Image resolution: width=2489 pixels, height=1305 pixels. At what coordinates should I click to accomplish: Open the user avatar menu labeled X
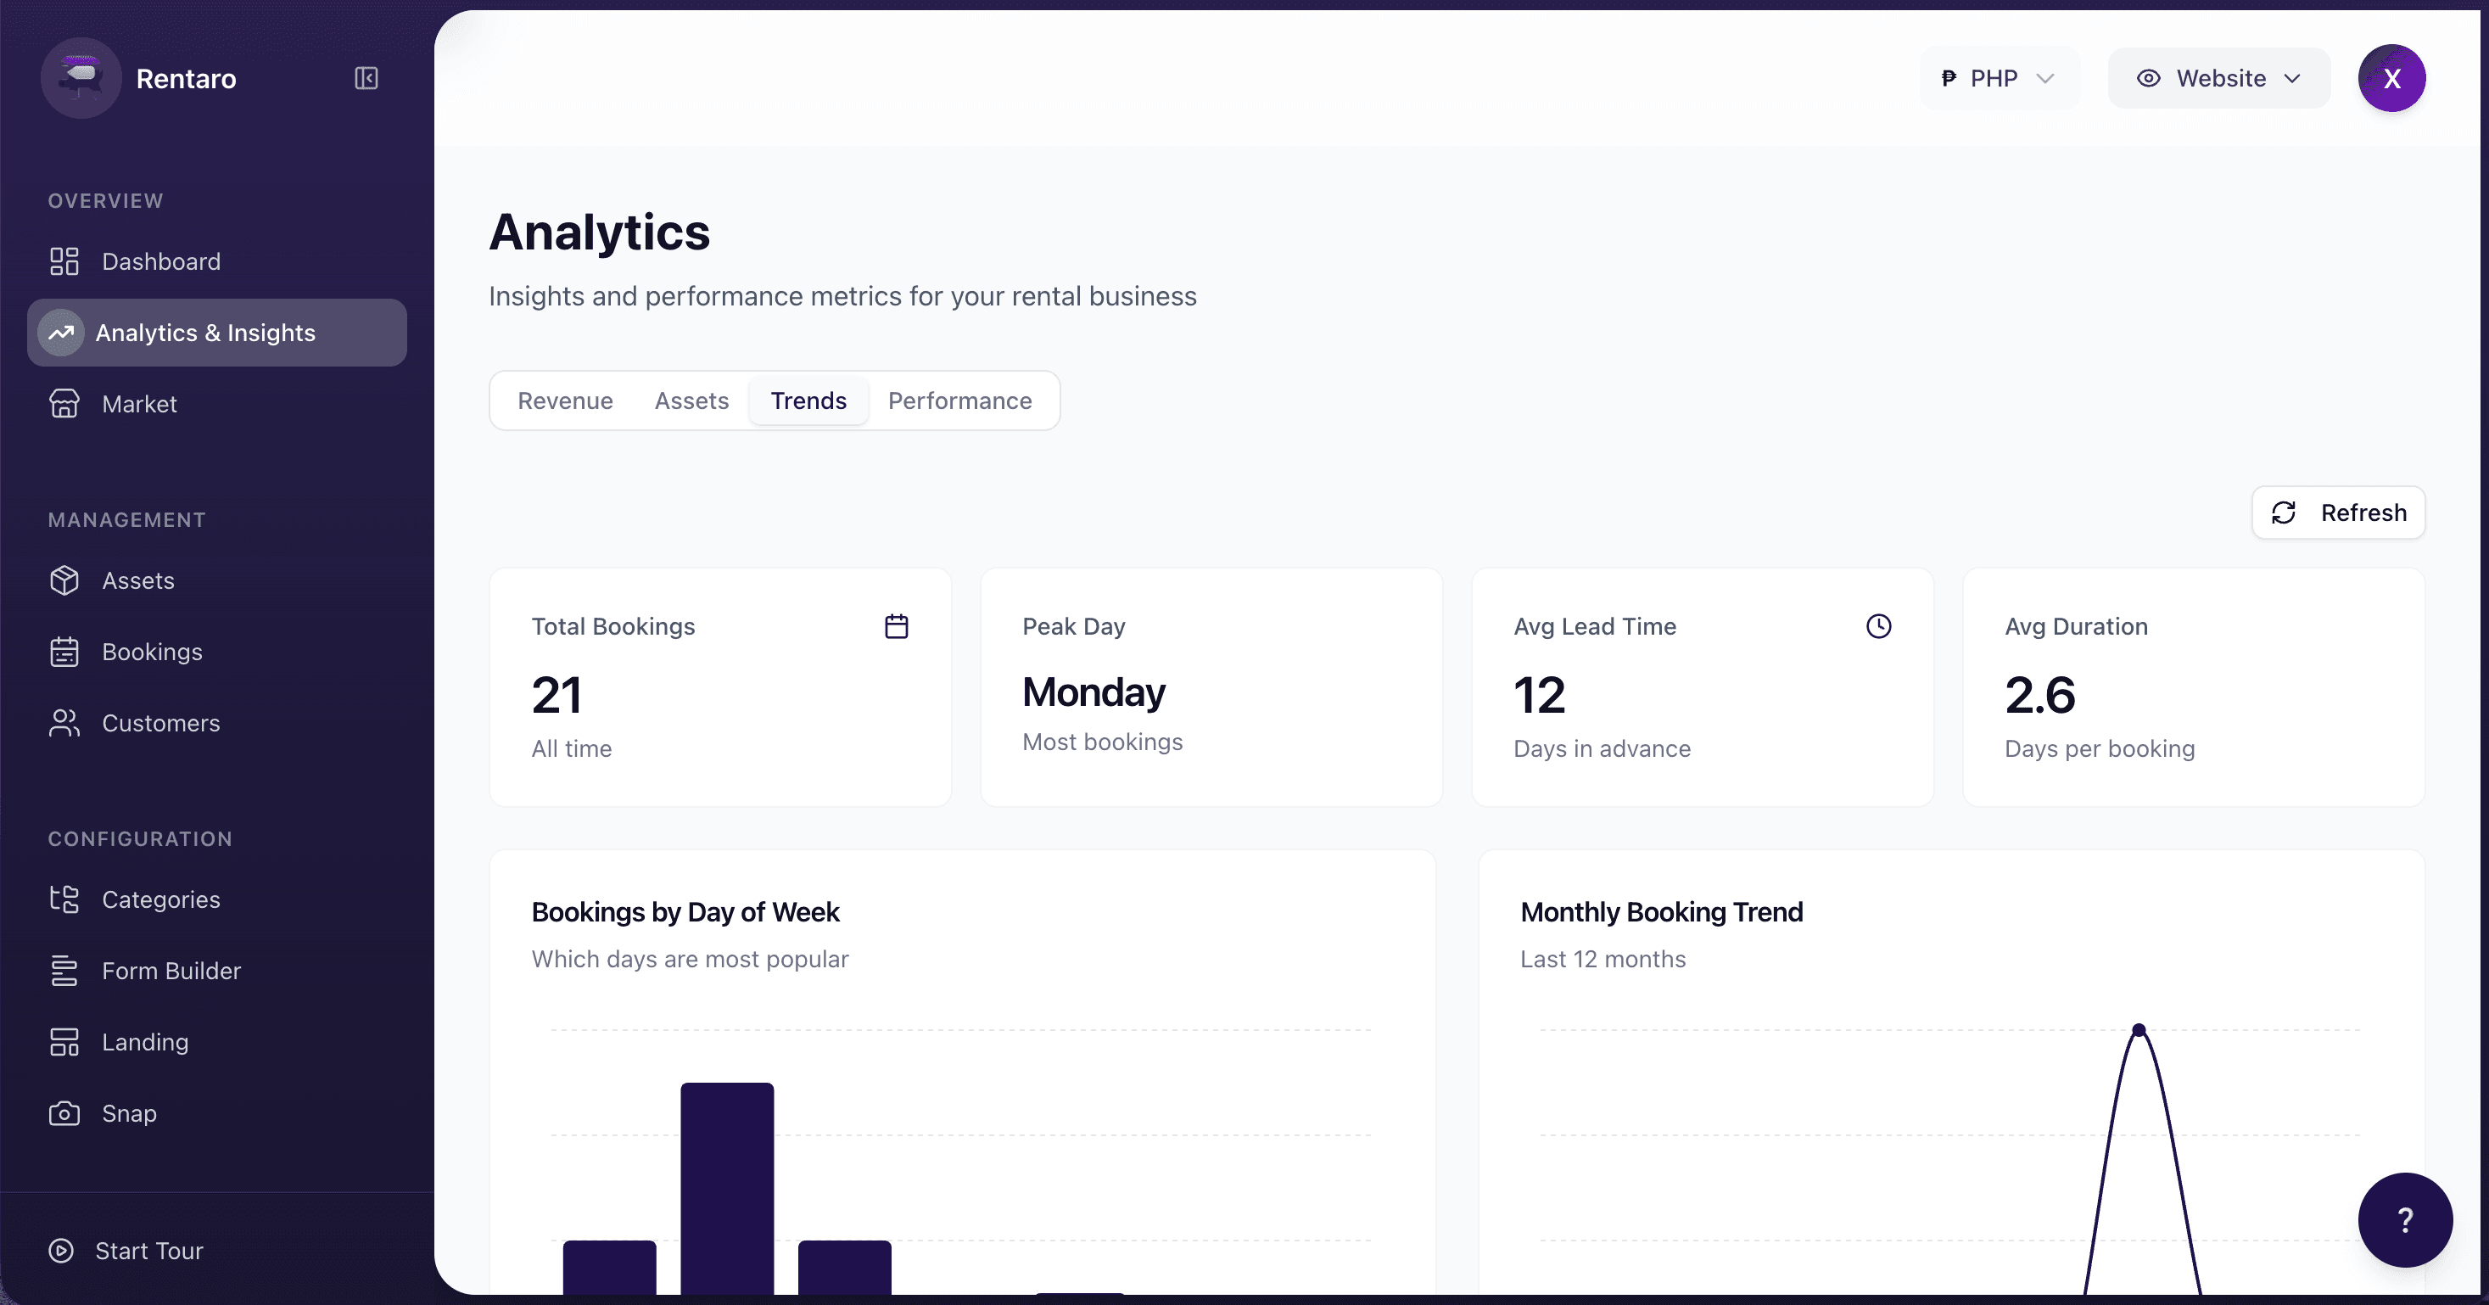2392,78
